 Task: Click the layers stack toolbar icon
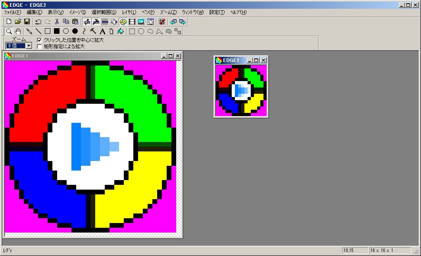click(114, 22)
